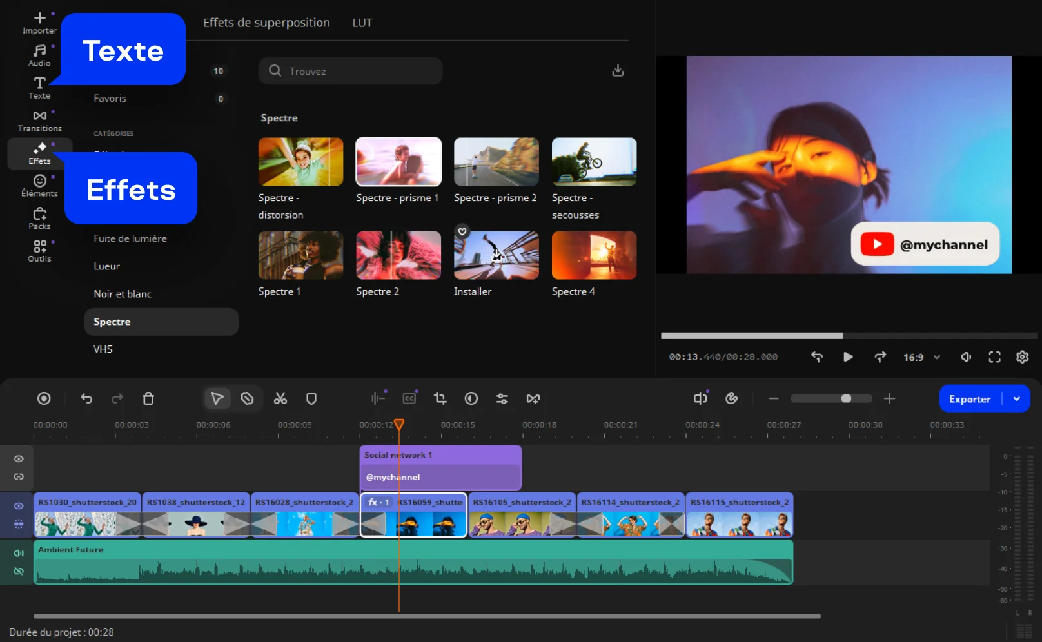
Task: Click the record button in timeline toolbar
Action: click(44, 399)
